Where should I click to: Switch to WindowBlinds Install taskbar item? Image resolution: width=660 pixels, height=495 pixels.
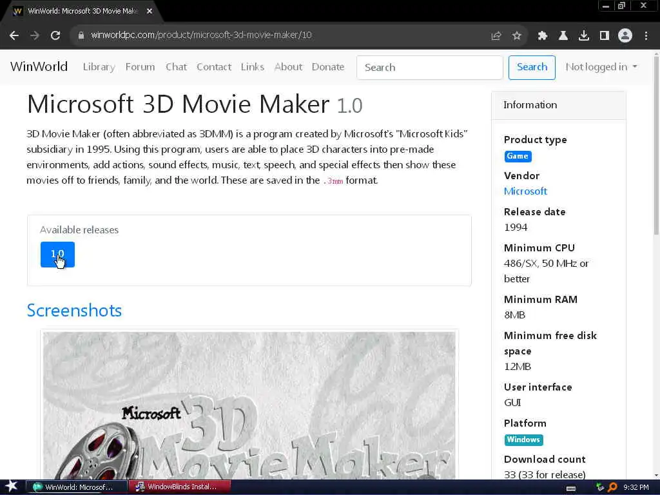click(x=180, y=487)
